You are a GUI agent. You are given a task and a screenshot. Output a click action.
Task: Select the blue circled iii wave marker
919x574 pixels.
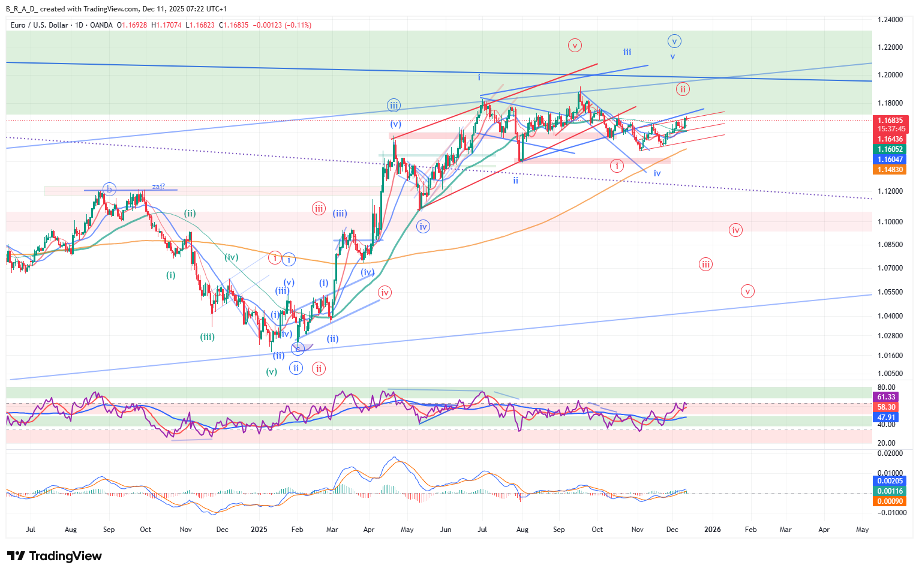pyautogui.click(x=394, y=106)
